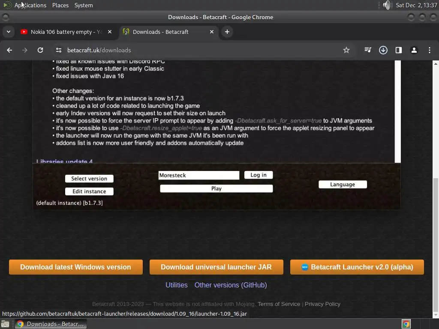Open a new tab with plus button
The height and width of the screenshot is (329, 439).
[227, 32]
